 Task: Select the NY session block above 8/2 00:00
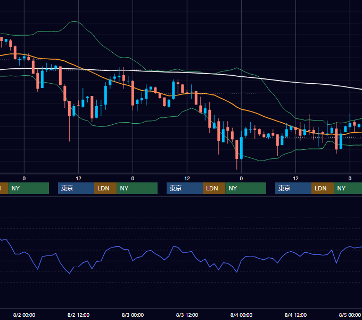pos(28,188)
